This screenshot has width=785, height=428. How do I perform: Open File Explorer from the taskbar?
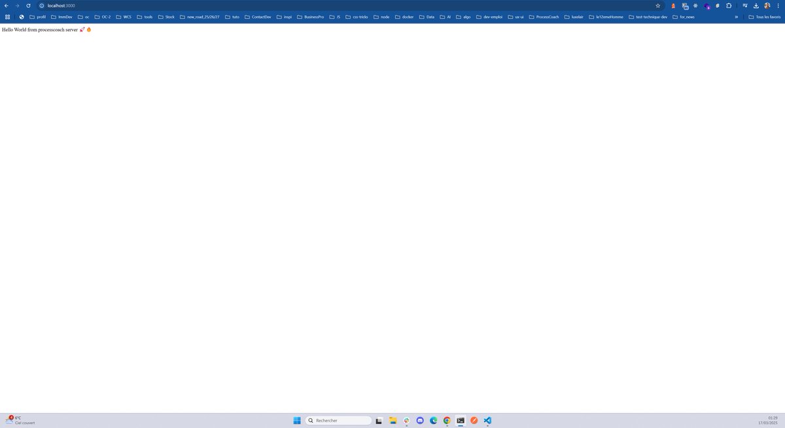(392, 420)
